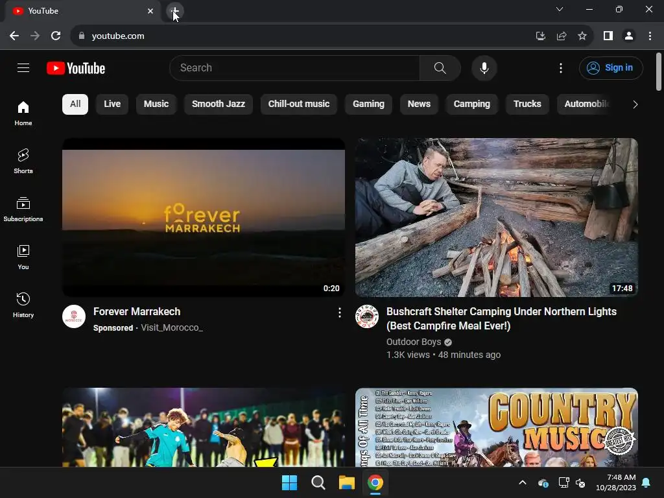Click the Visit Morocco channel avatar
The height and width of the screenshot is (498, 664).
[74, 316]
